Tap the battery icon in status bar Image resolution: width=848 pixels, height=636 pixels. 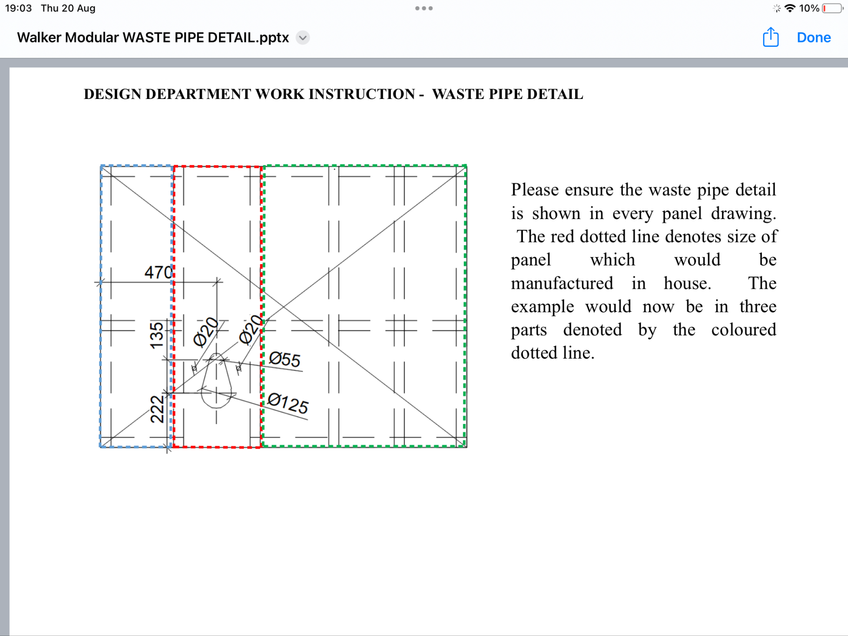coord(833,8)
